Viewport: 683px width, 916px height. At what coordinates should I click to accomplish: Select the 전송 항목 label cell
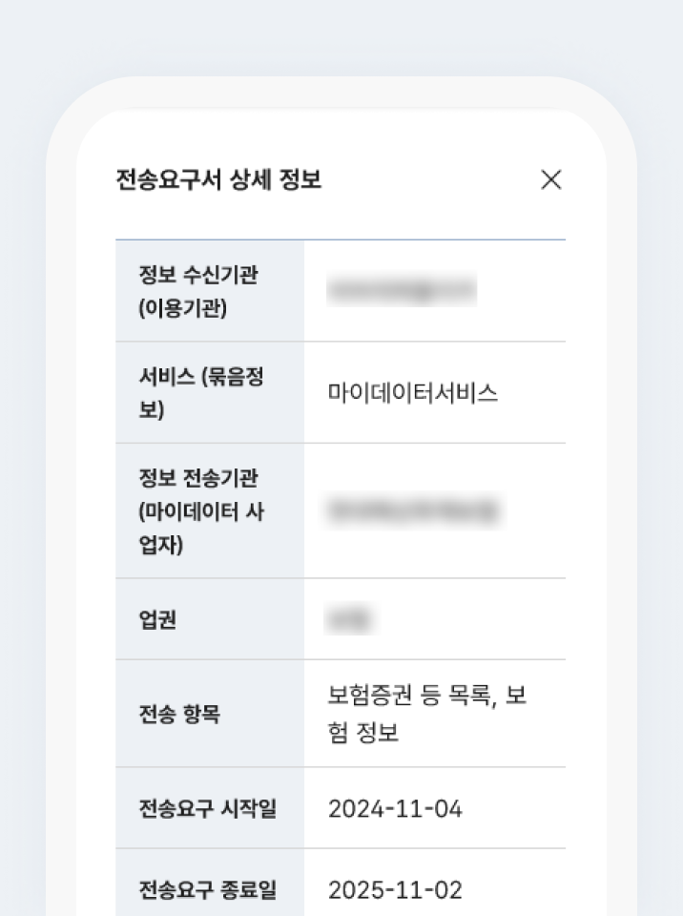tap(210, 714)
